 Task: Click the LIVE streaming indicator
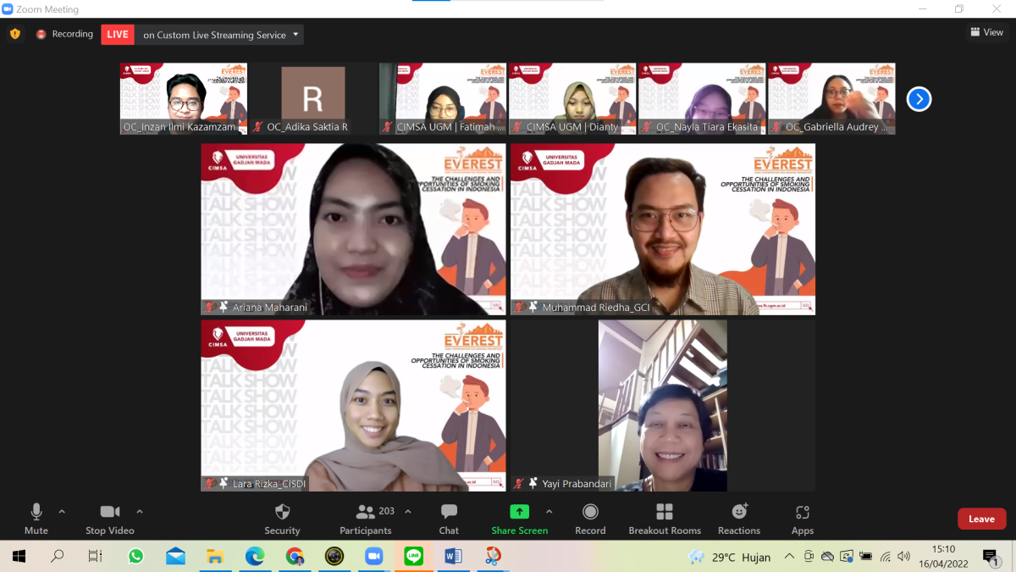click(117, 35)
